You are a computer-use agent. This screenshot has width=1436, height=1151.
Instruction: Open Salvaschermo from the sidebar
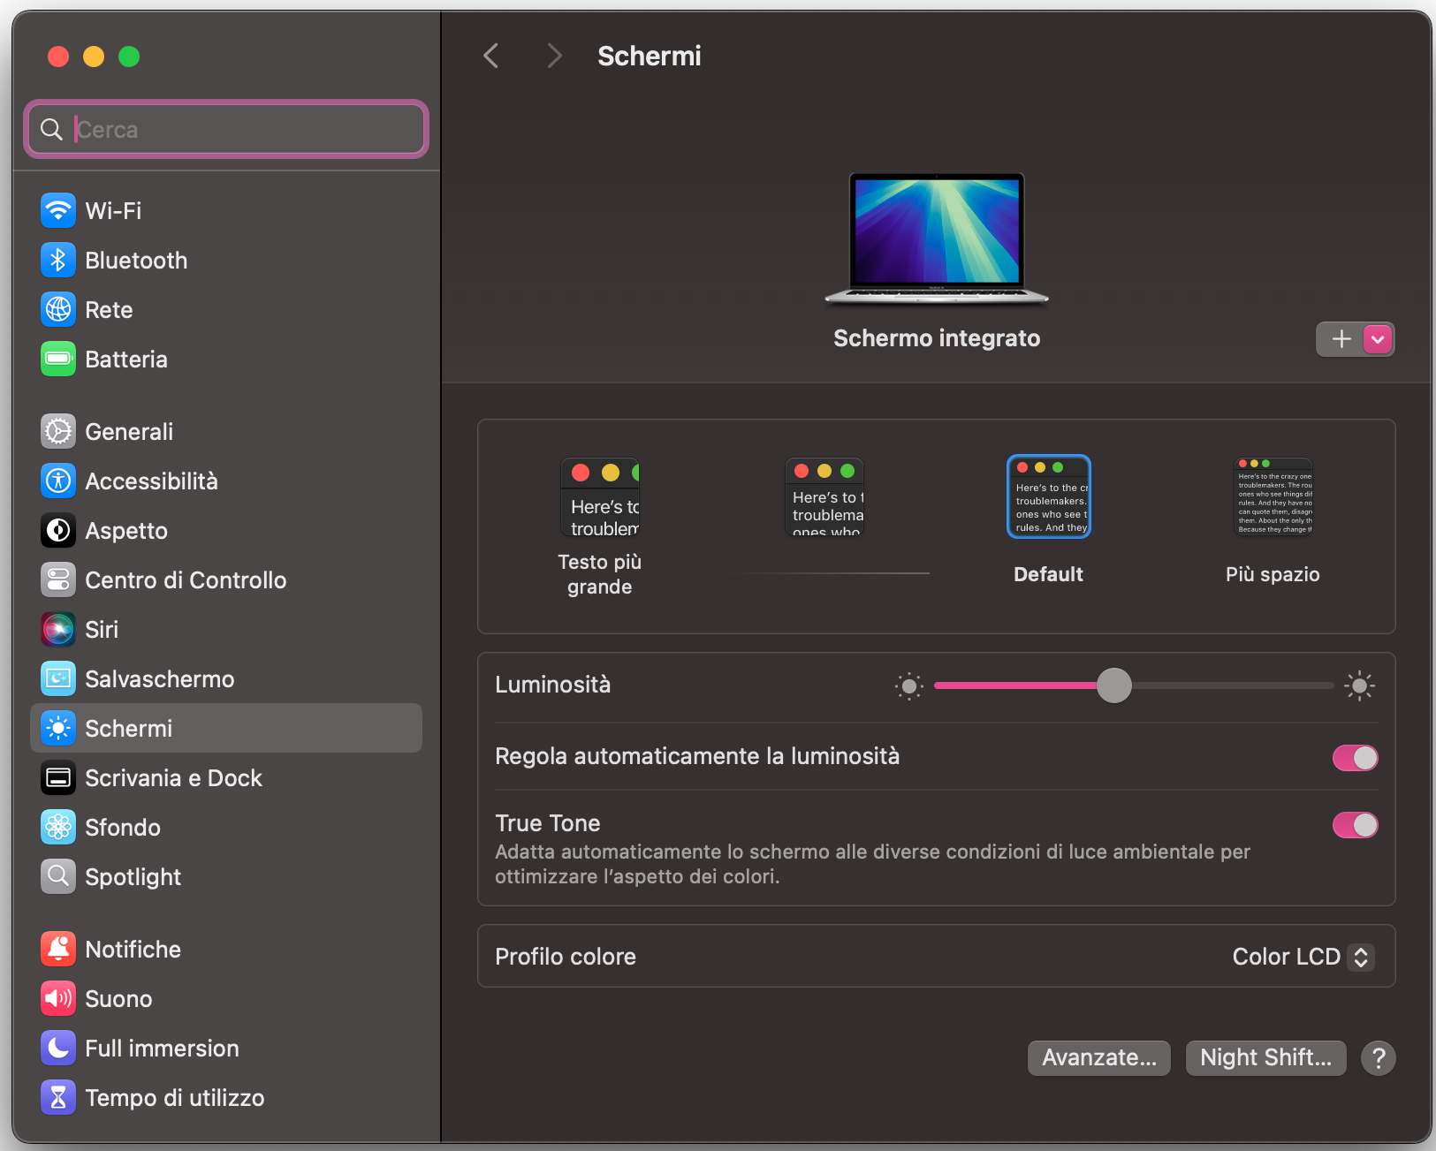coord(57,678)
